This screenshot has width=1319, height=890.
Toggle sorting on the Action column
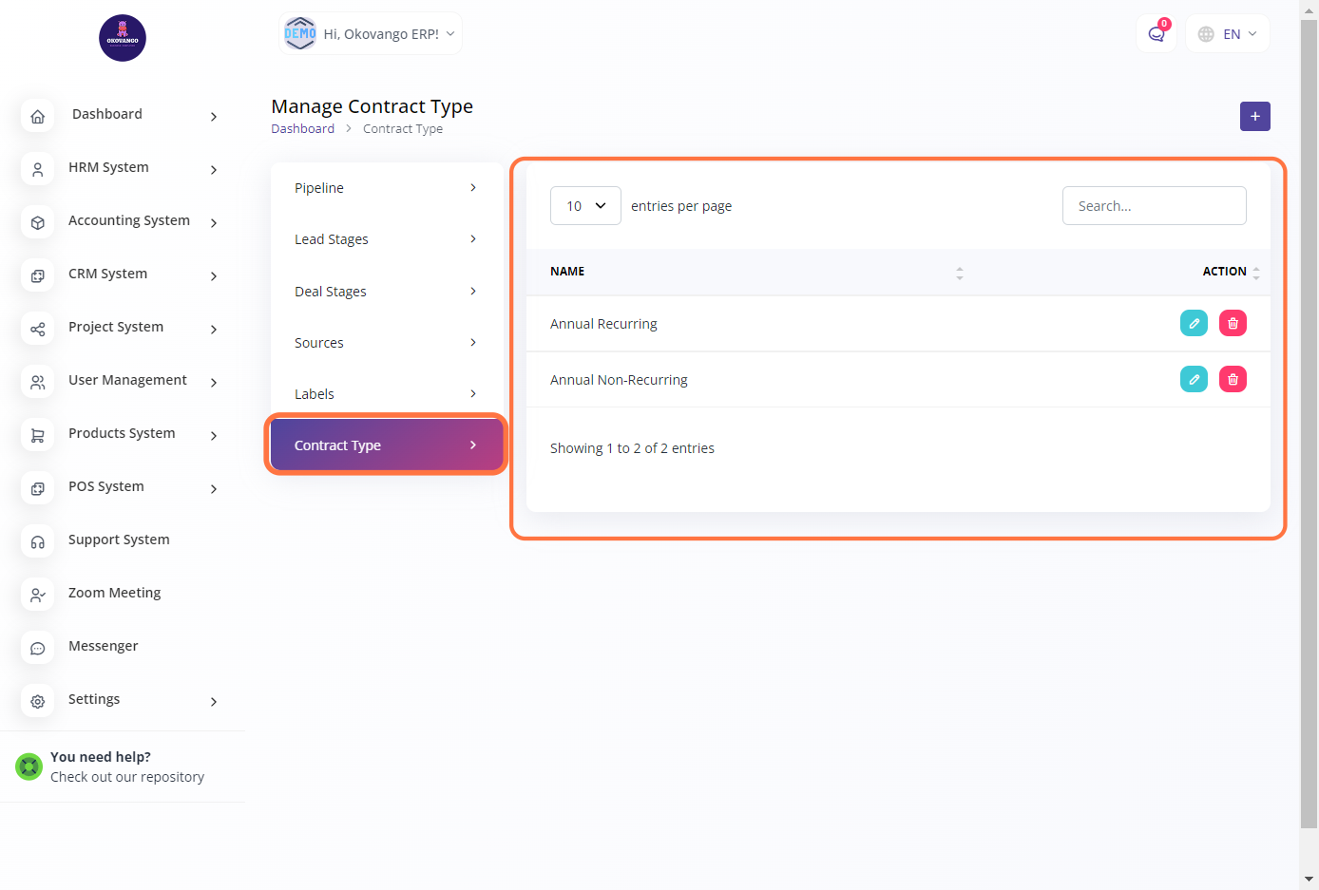click(1255, 273)
